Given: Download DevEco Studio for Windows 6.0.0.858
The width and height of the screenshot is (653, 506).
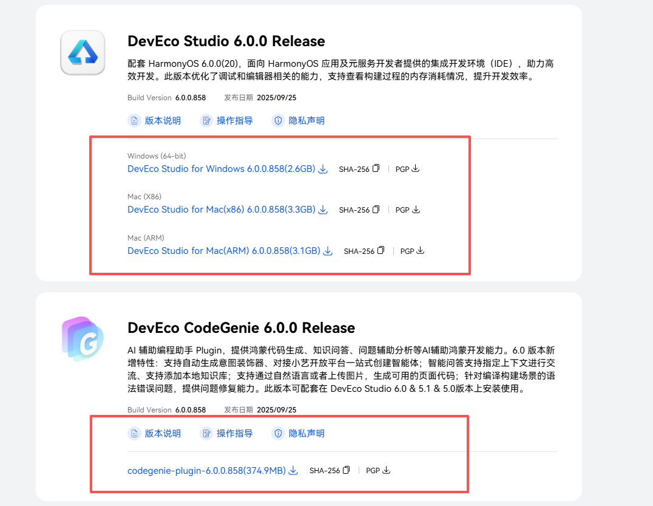Looking at the screenshot, I should tap(221, 169).
